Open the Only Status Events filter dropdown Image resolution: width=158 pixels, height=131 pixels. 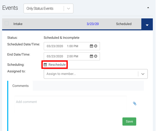click(48, 8)
